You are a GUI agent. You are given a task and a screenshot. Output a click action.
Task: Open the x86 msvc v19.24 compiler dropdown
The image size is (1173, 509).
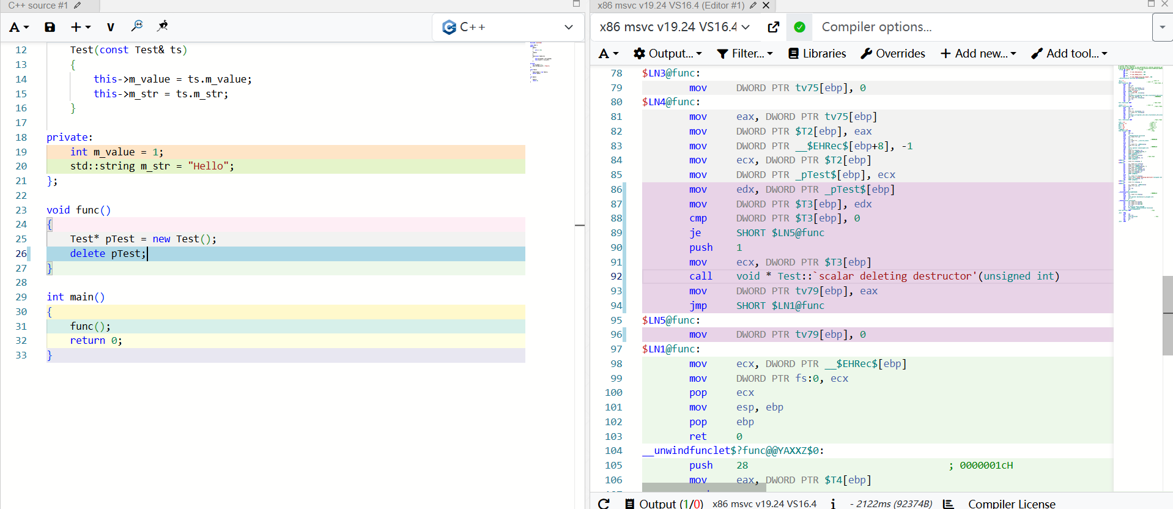click(x=674, y=27)
